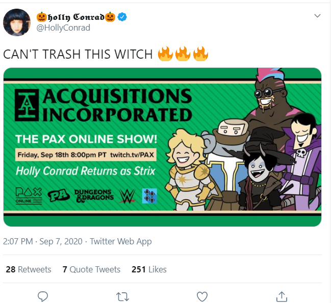Click the Dungeons & Dragons logo
This screenshot has height=303, width=332.
(x=94, y=196)
